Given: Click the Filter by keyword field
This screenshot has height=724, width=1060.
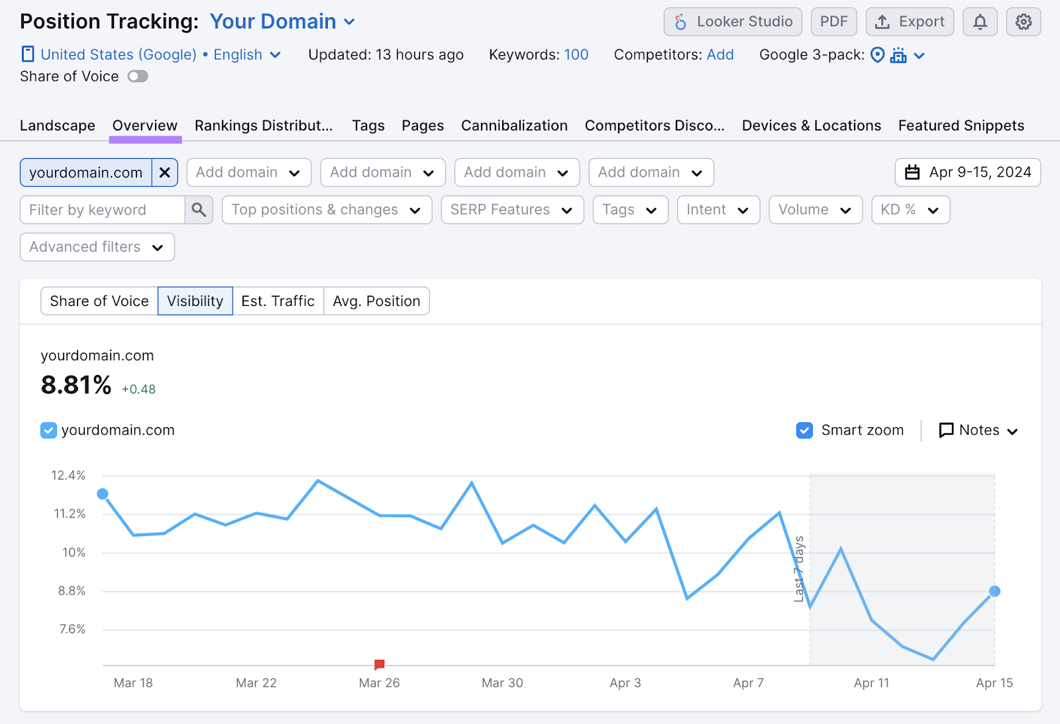Looking at the screenshot, I should pos(103,209).
